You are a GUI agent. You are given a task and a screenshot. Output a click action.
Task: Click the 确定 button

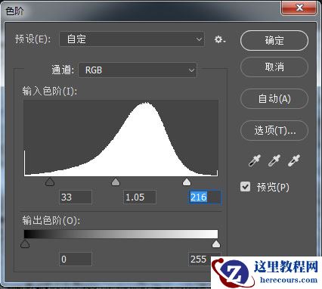274,40
